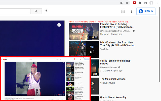Open Chrome's three-dot menu
161x101 pixels.
tap(157, 3)
